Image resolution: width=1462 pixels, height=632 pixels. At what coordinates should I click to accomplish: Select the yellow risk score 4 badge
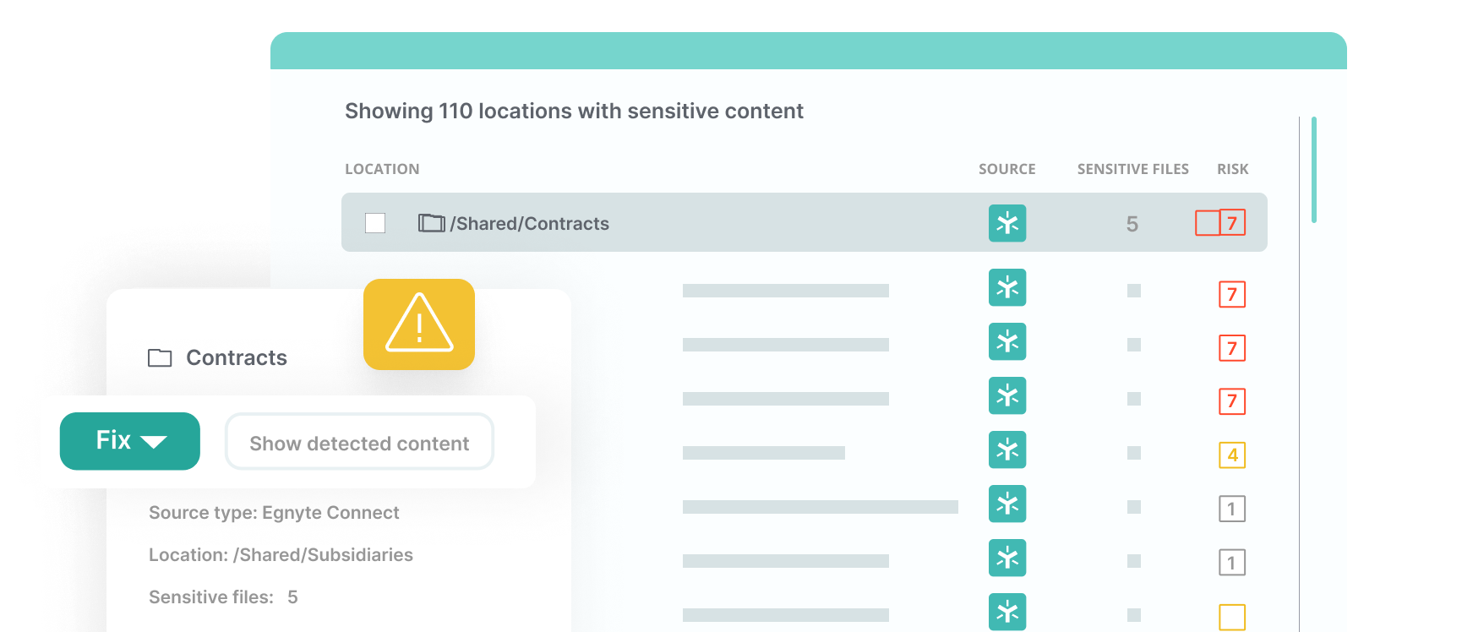[1232, 455]
